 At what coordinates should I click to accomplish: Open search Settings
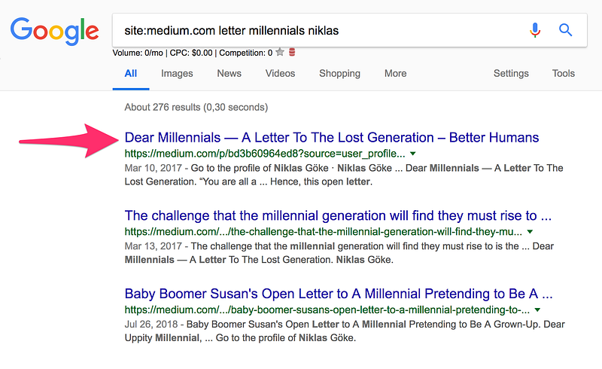tap(511, 74)
